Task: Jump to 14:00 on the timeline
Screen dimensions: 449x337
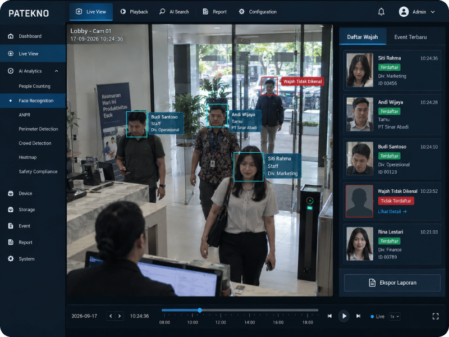Action: [249, 322]
